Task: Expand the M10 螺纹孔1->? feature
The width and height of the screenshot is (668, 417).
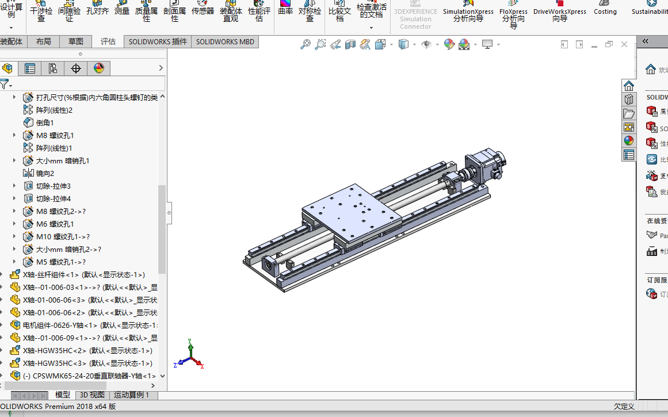Action: (14, 236)
